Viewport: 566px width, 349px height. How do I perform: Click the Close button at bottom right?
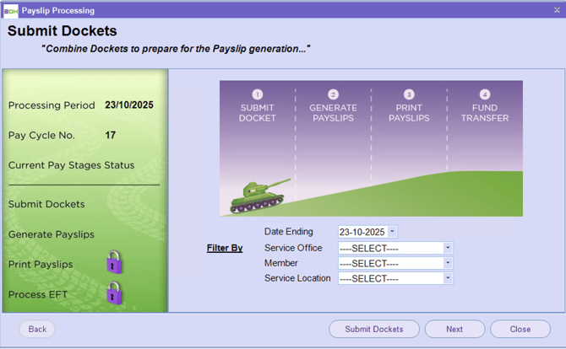coord(520,329)
